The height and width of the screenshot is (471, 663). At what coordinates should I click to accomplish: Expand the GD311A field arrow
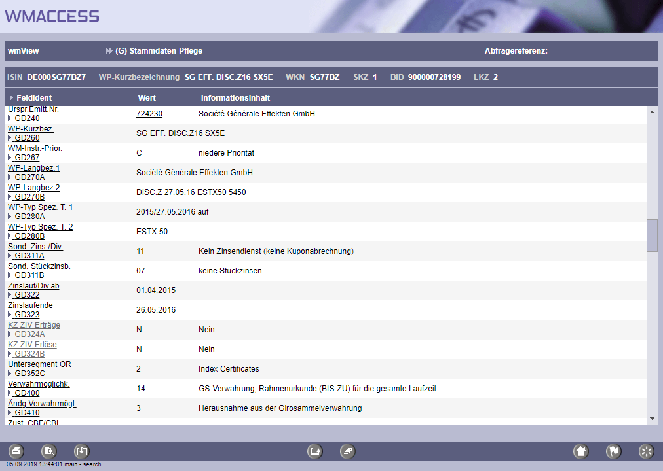(10, 256)
